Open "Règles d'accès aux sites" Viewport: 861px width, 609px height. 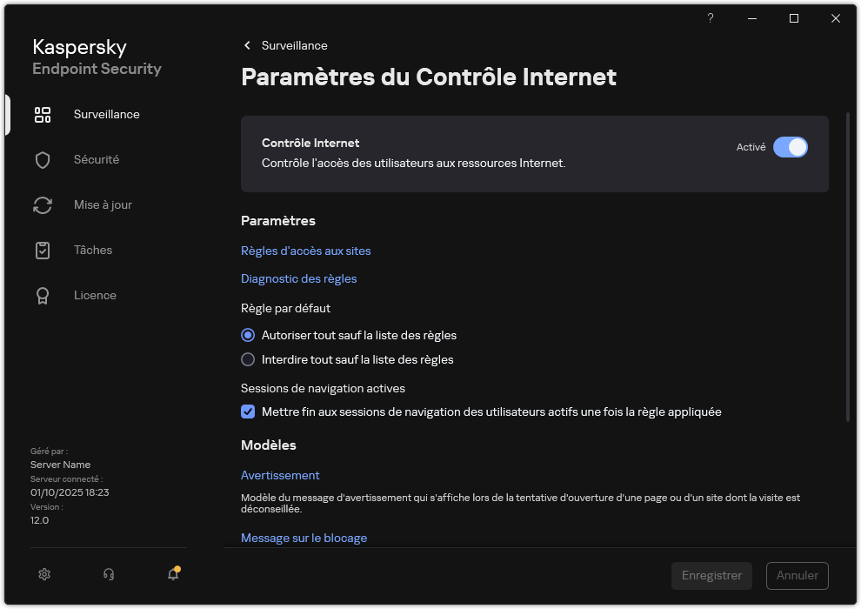pos(306,251)
